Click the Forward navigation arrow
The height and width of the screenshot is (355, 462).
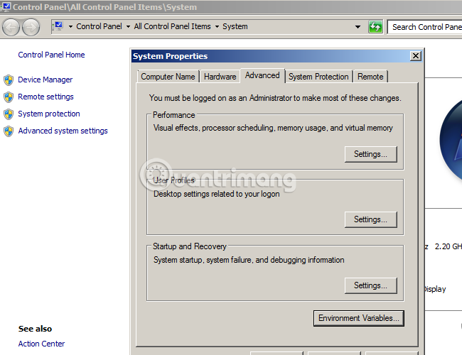(31, 28)
